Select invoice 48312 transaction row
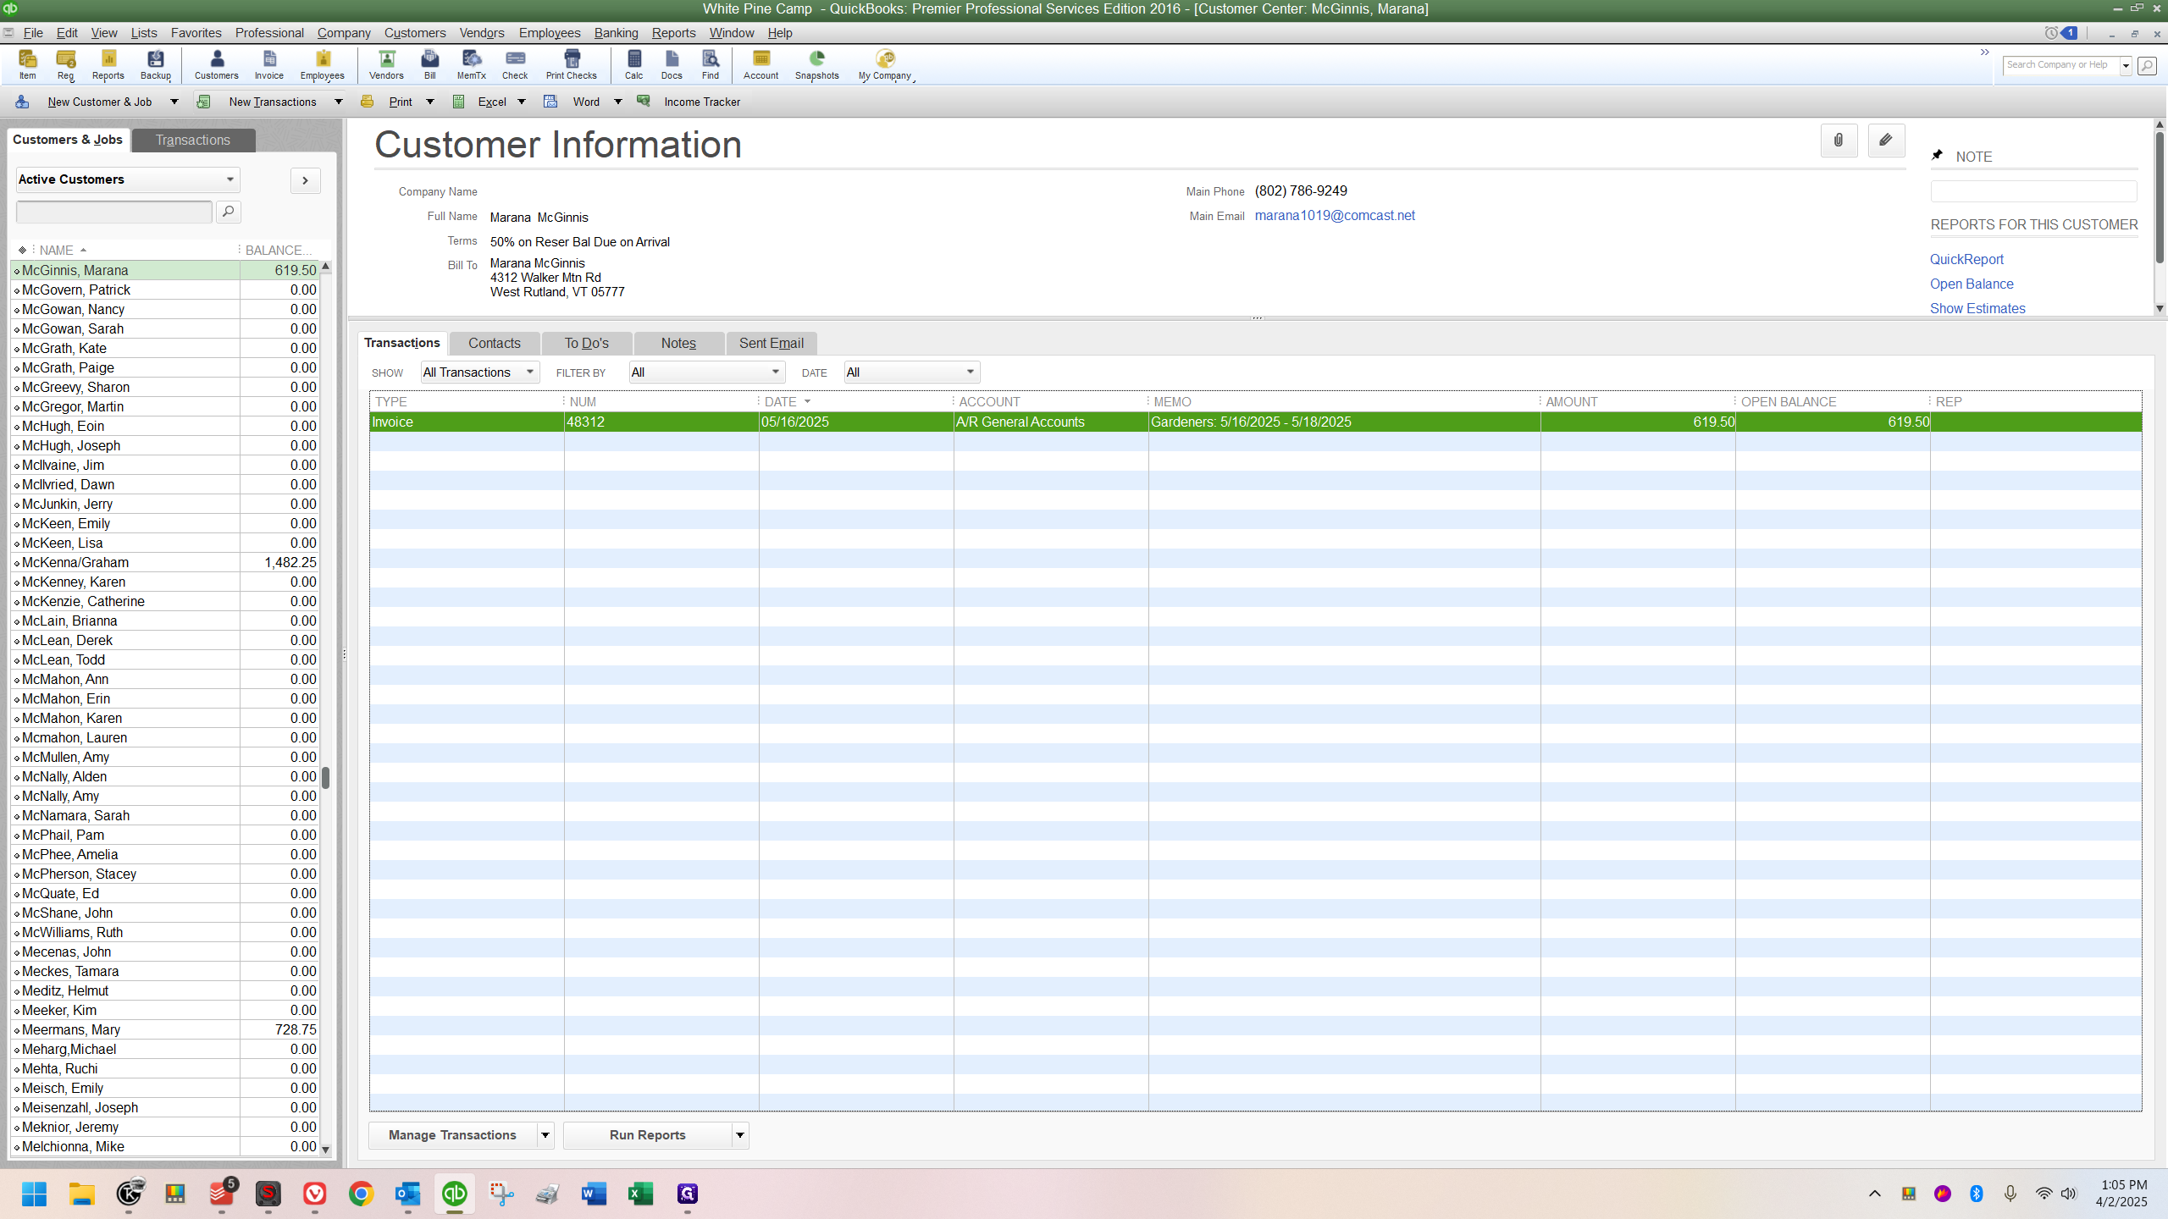Screen dimensions: 2168x1219 point(1255,422)
